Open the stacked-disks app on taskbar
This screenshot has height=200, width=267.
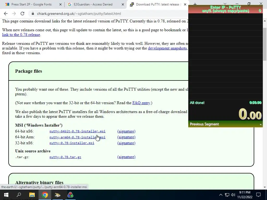58,195
